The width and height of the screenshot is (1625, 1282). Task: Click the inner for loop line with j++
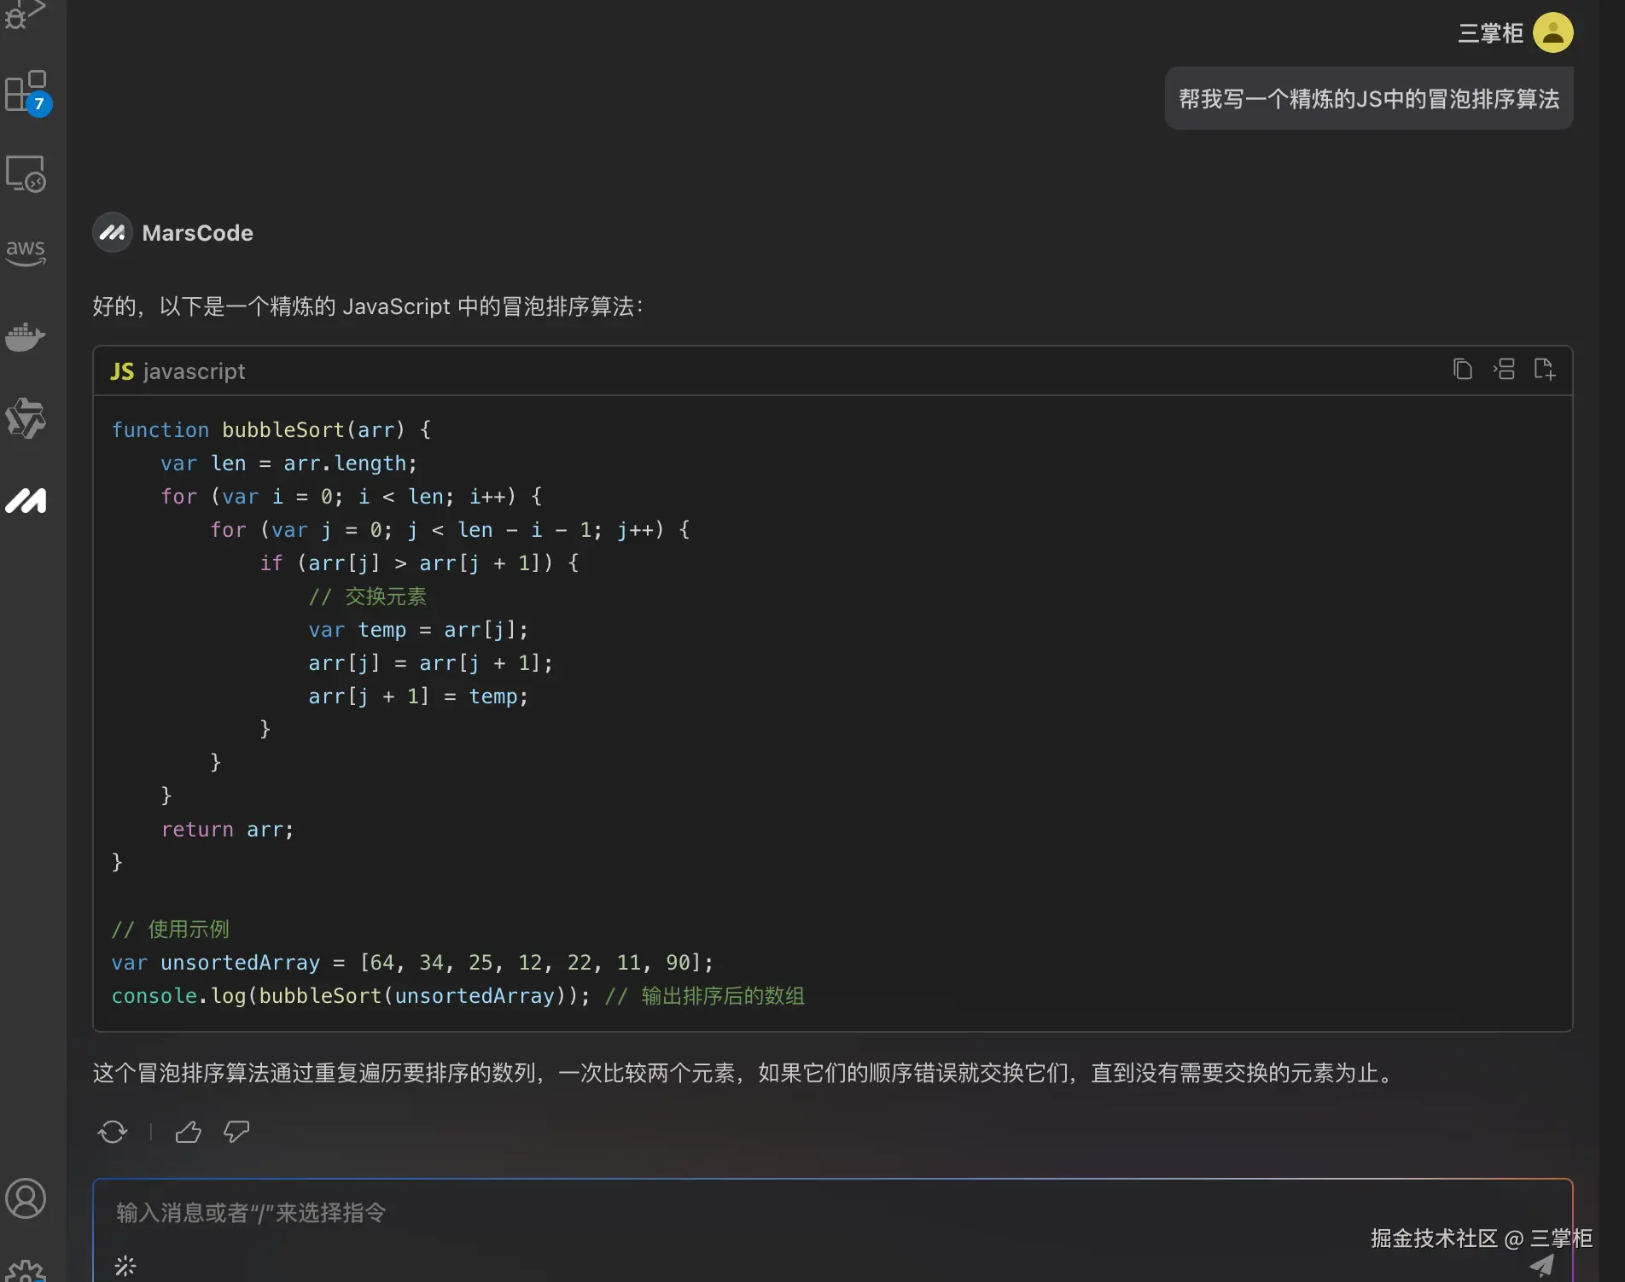451,529
